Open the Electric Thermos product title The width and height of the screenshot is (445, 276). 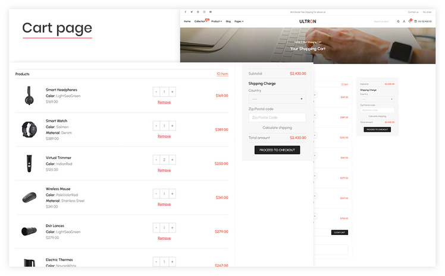[x=59, y=259]
